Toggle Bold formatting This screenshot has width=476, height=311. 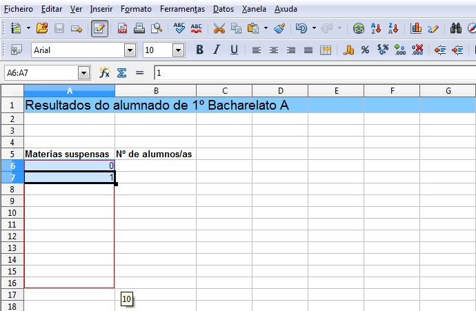tap(199, 50)
